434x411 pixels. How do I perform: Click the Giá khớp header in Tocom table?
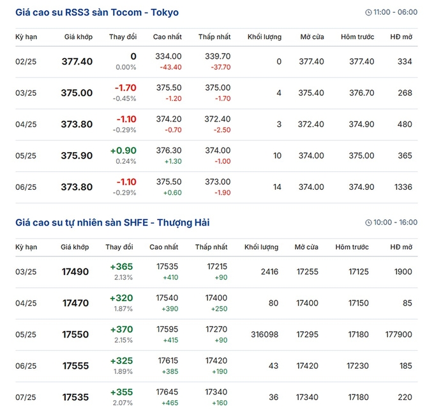[79, 37]
